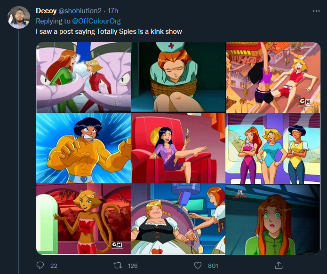The height and width of the screenshot is (274, 327).
Task: Open the cat girl image with CN logo
Action: (84, 219)
